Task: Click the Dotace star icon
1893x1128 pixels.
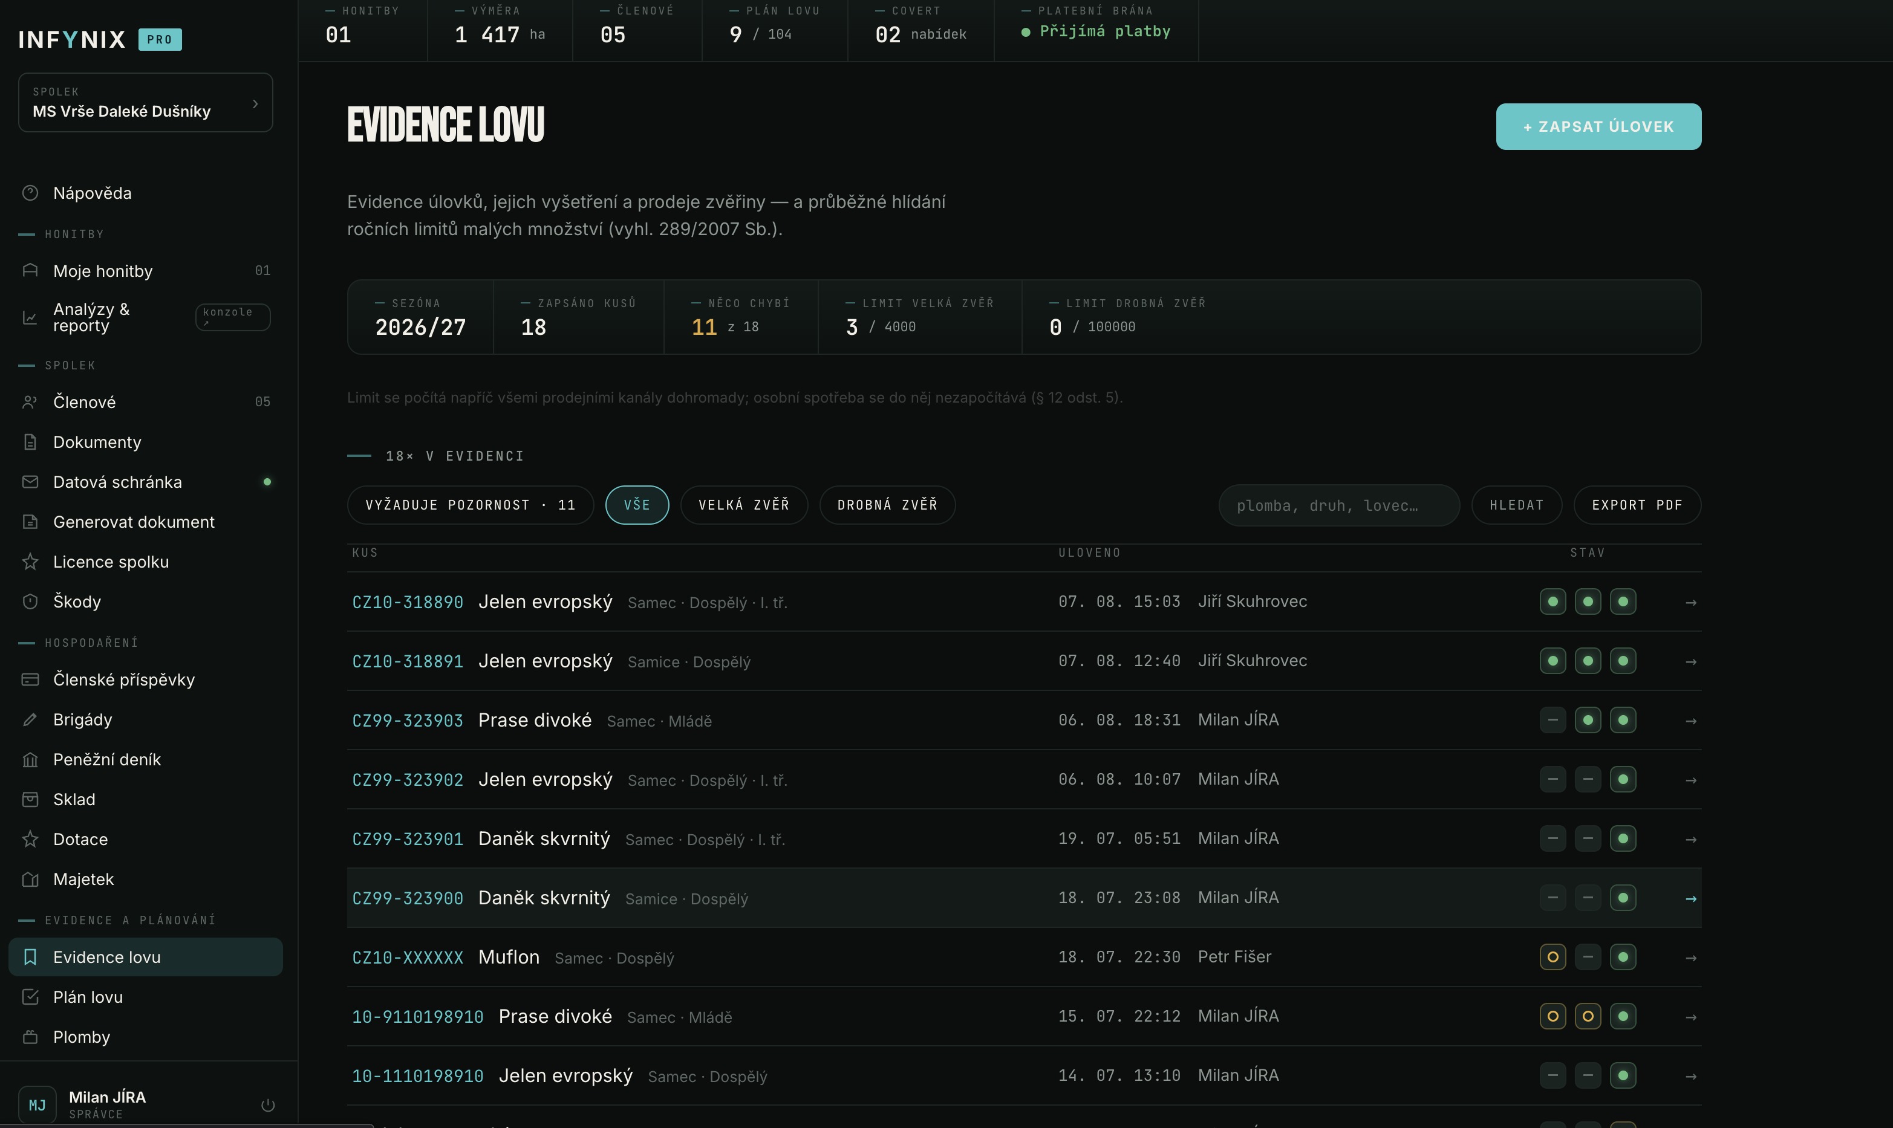Action: pyautogui.click(x=30, y=839)
